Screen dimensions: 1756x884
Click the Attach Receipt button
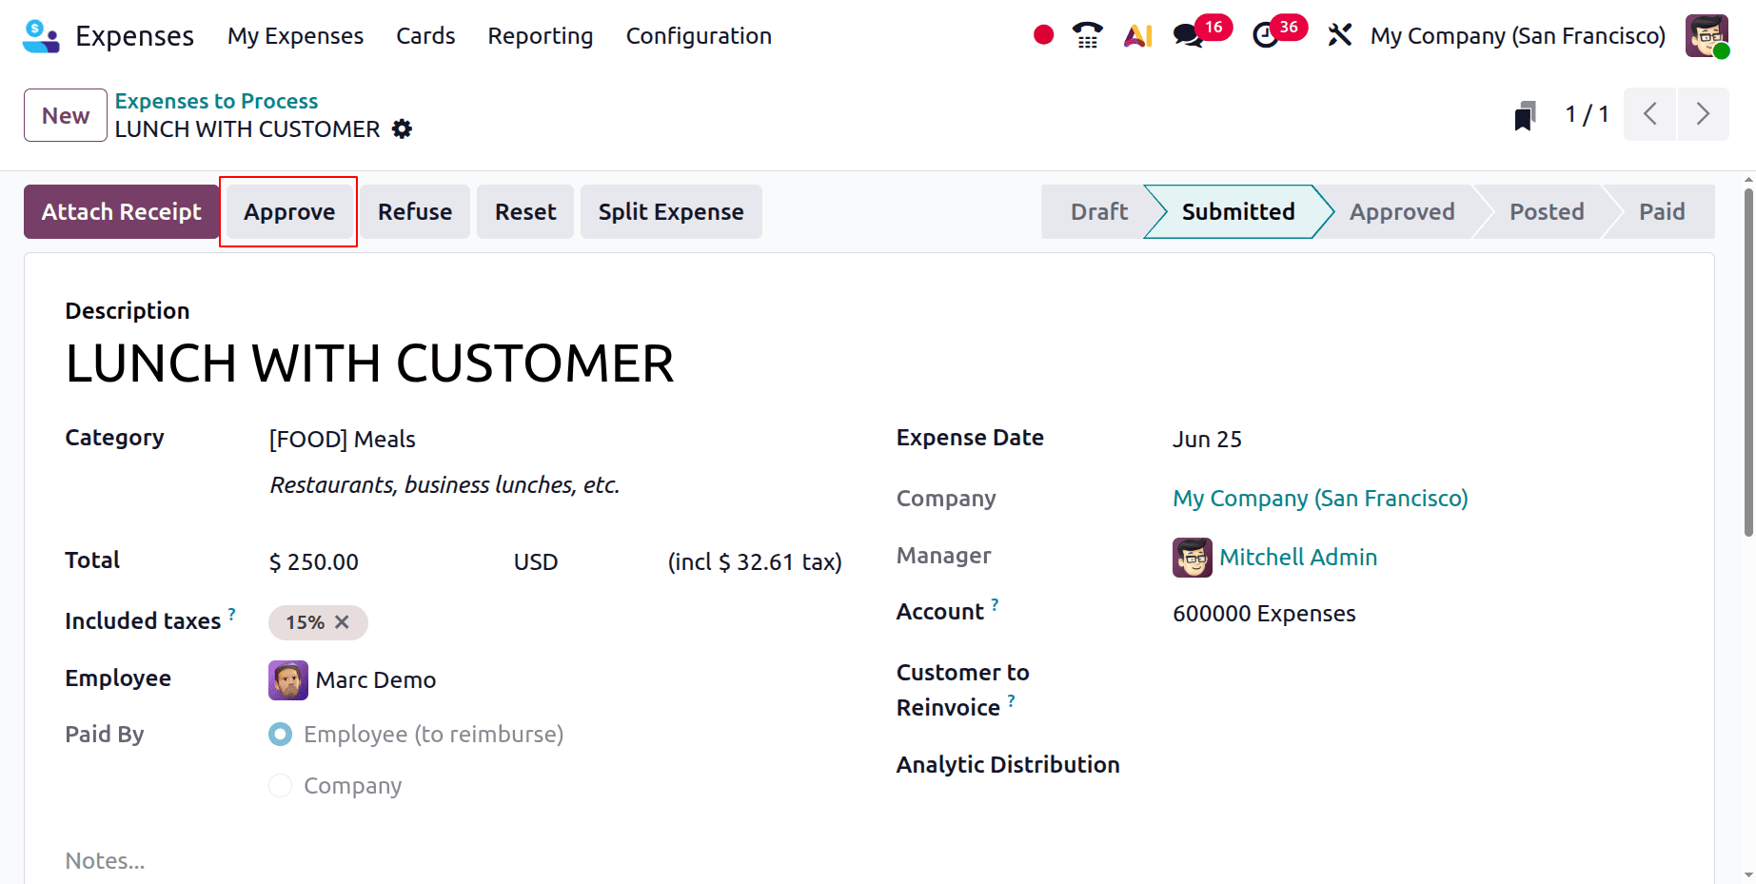(x=122, y=211)
